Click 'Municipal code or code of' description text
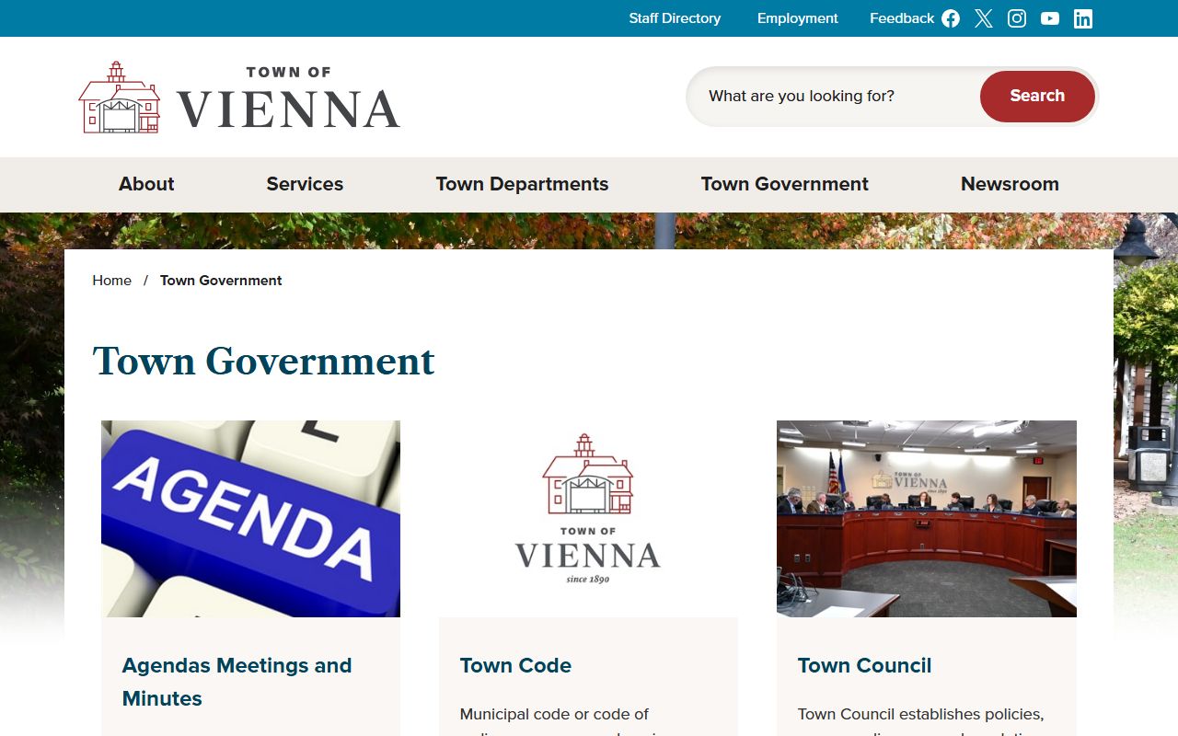 tap(554, 714)
